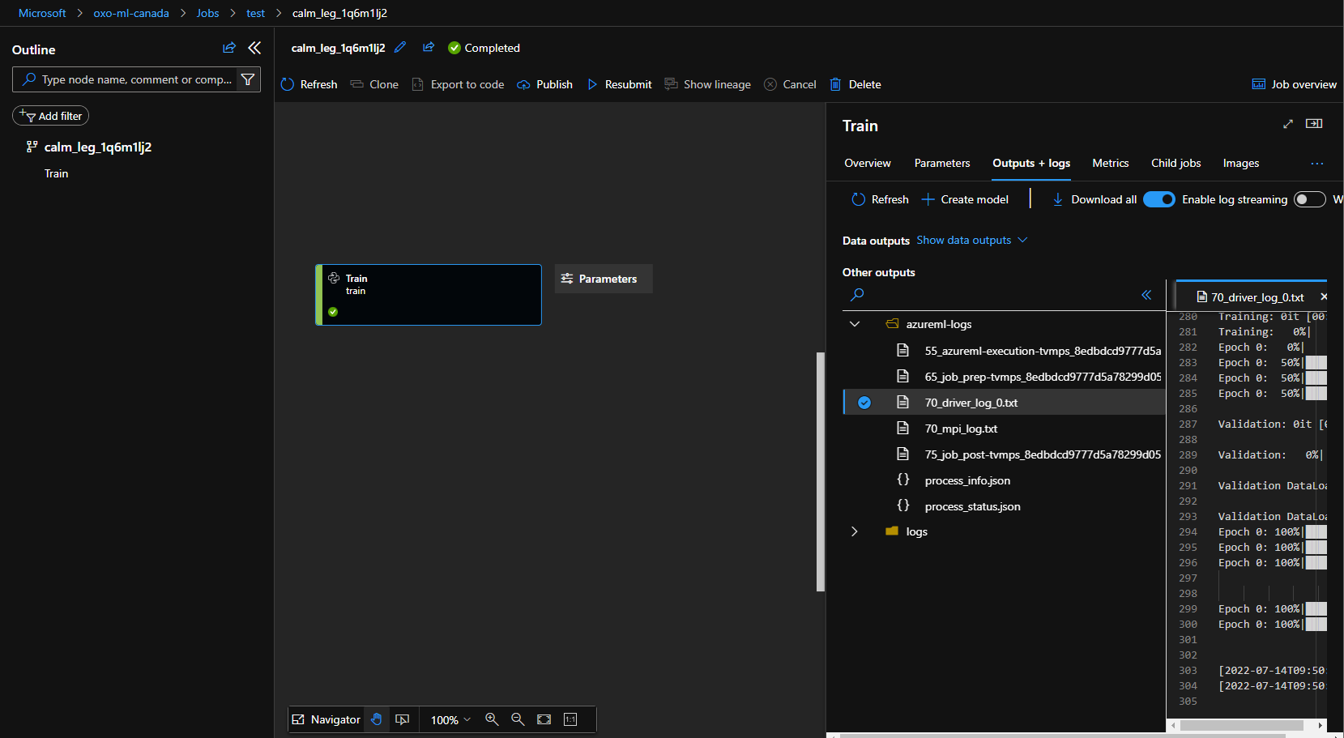Open process_info.json from the outputs list
This screenshot has height=738, width=1344.
[x=967, y=480]
